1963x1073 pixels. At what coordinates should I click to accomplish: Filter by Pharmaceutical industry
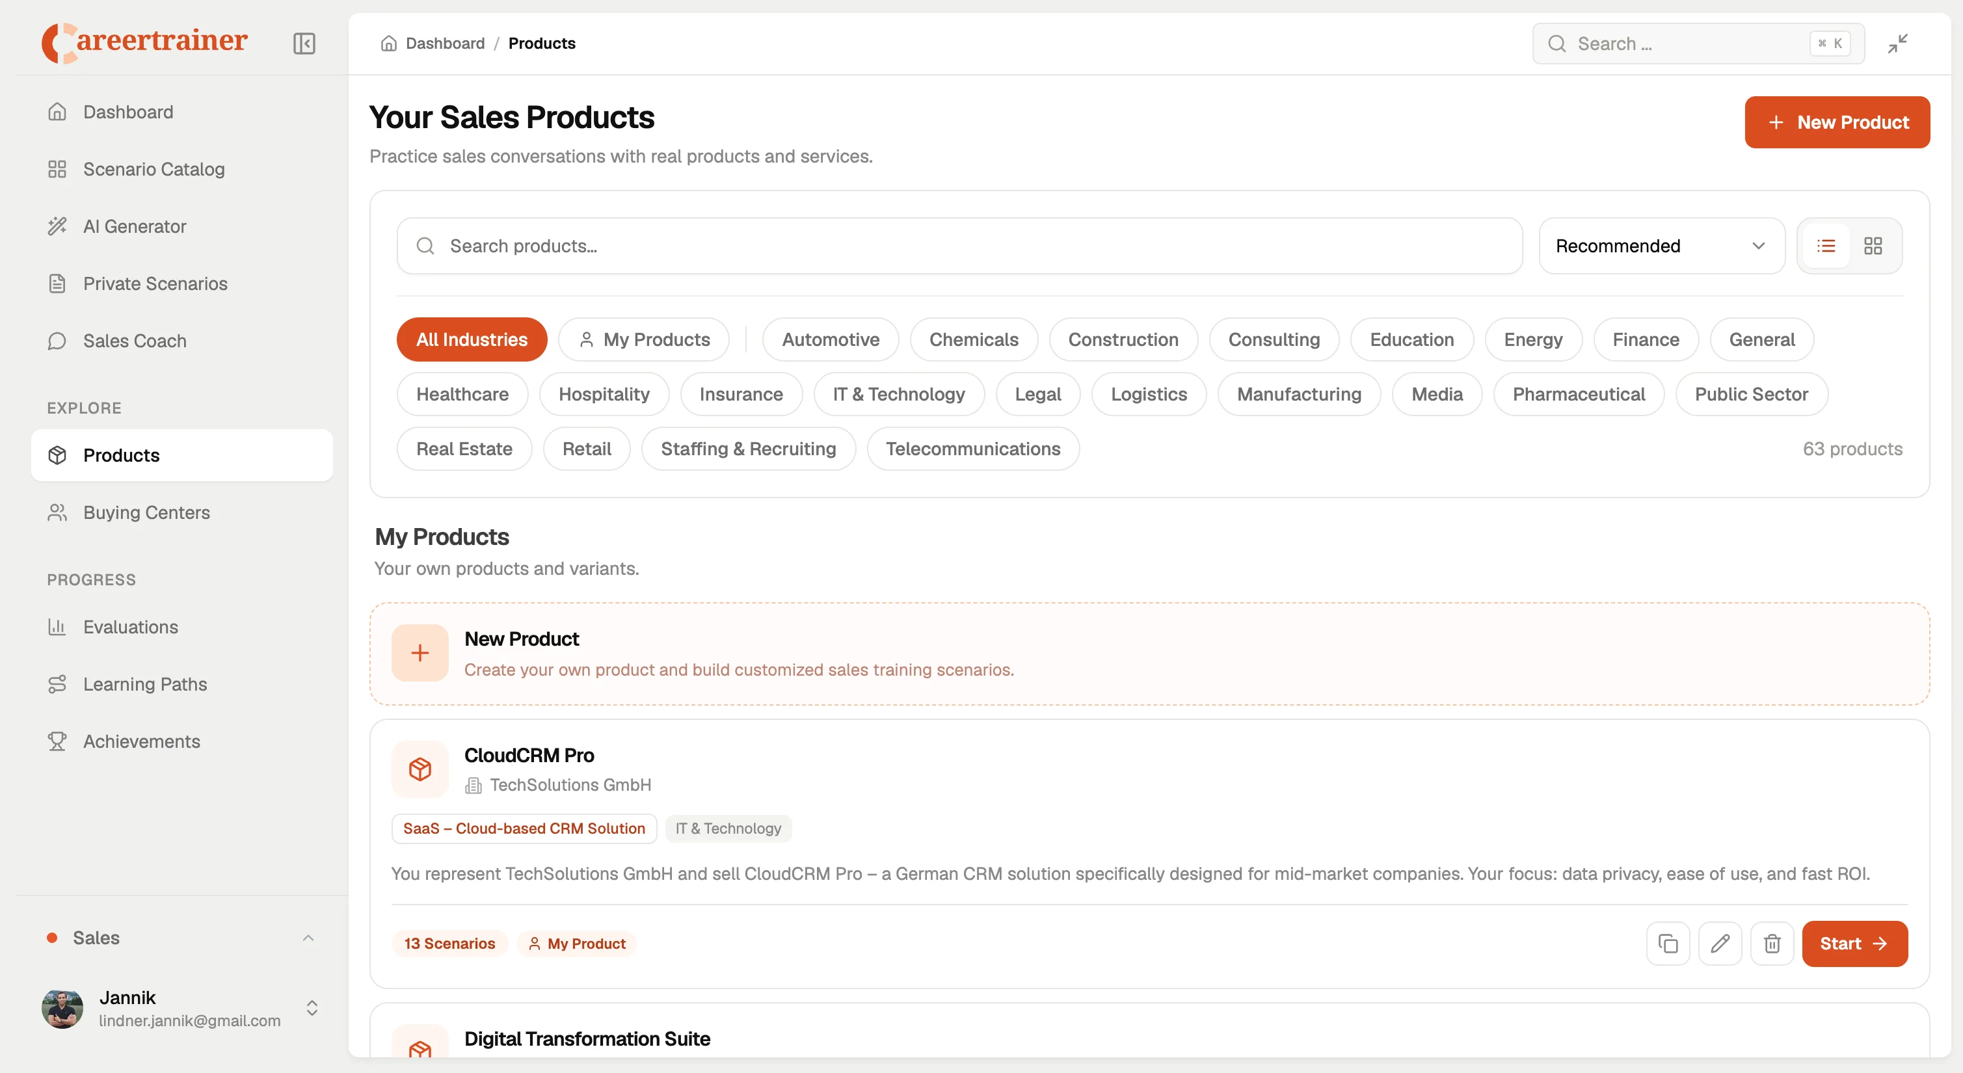(x=1578, y=394)
